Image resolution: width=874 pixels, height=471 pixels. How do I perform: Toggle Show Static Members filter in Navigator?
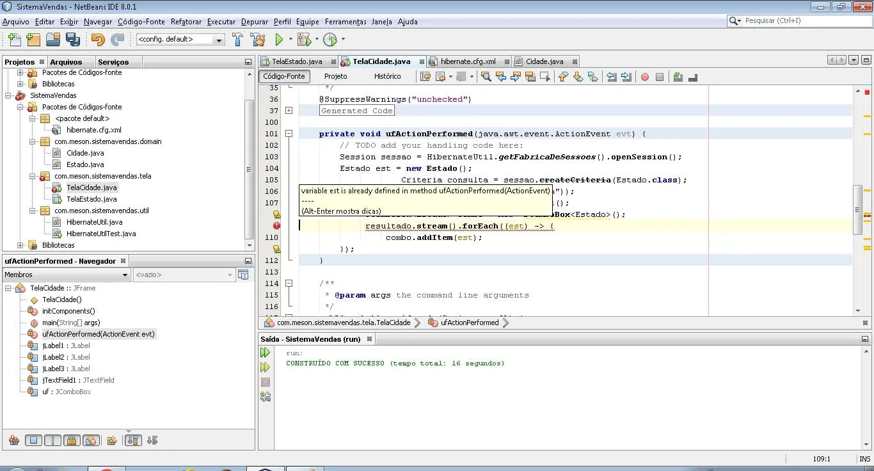tap(52, 440)
